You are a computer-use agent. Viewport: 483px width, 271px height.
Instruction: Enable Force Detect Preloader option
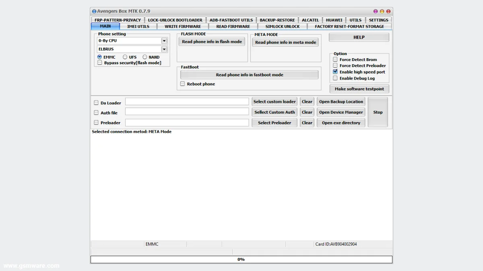335,65
